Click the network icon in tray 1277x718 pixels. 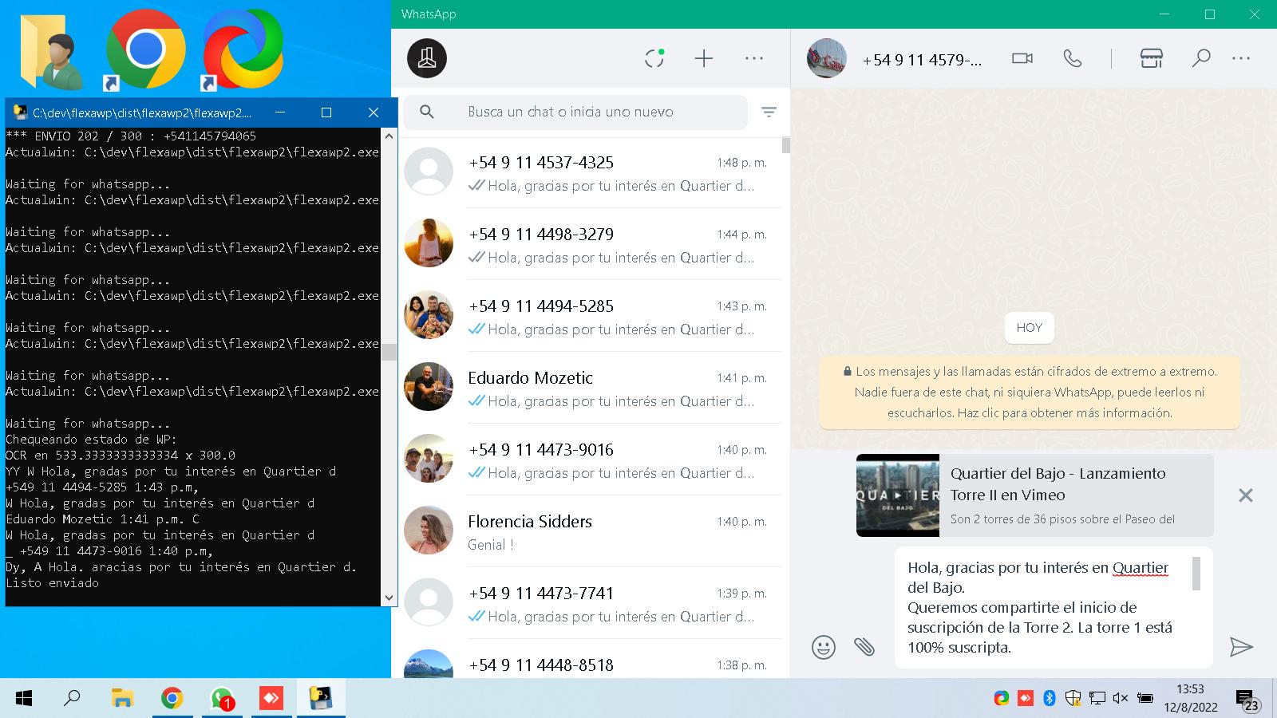coord(1097,698)
